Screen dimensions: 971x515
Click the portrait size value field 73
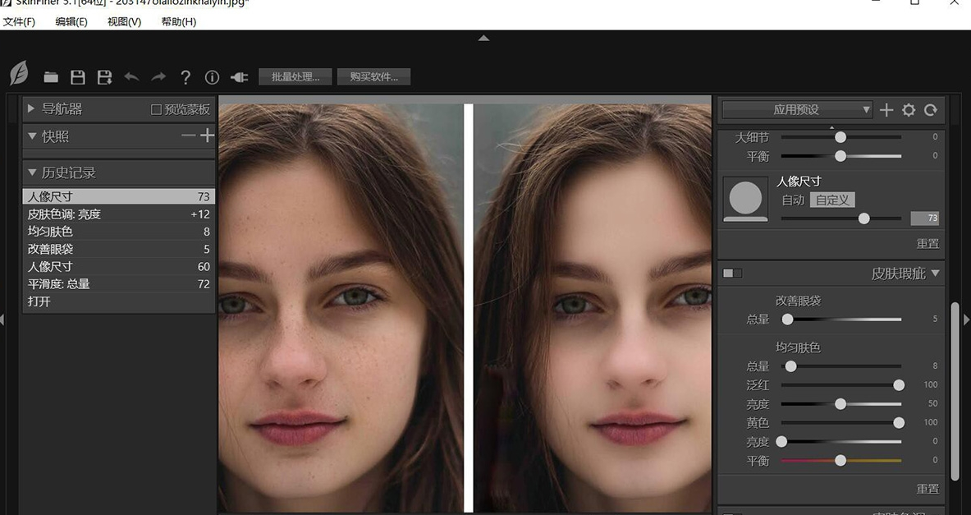pyautogui.click(x=924, y=218)
